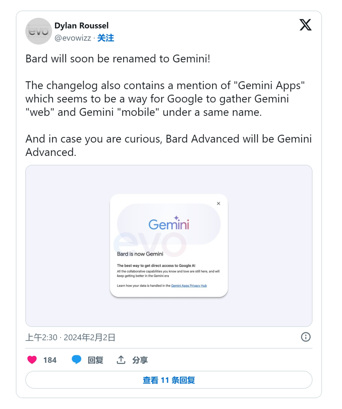Close the Gemini dialog with X

point(218,203)
